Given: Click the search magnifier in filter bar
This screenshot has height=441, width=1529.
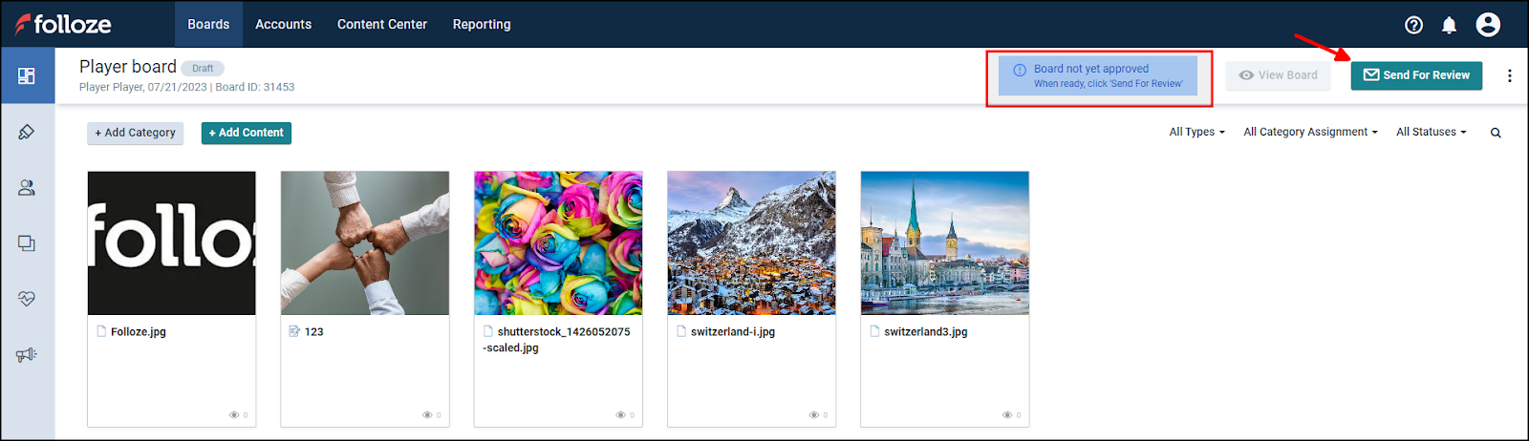Looking at the screenshot, I should (x=1496, y=133).
